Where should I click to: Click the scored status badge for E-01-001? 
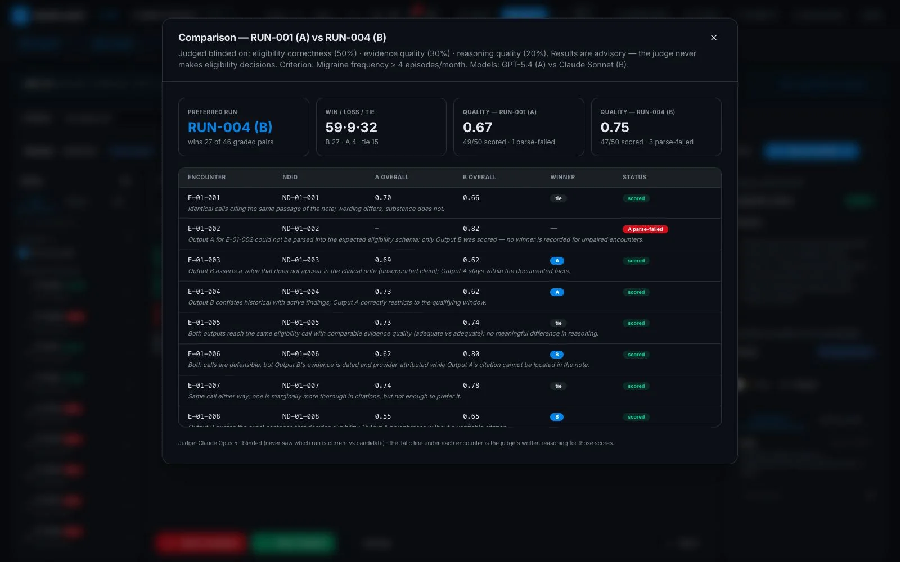click(636, 198)
